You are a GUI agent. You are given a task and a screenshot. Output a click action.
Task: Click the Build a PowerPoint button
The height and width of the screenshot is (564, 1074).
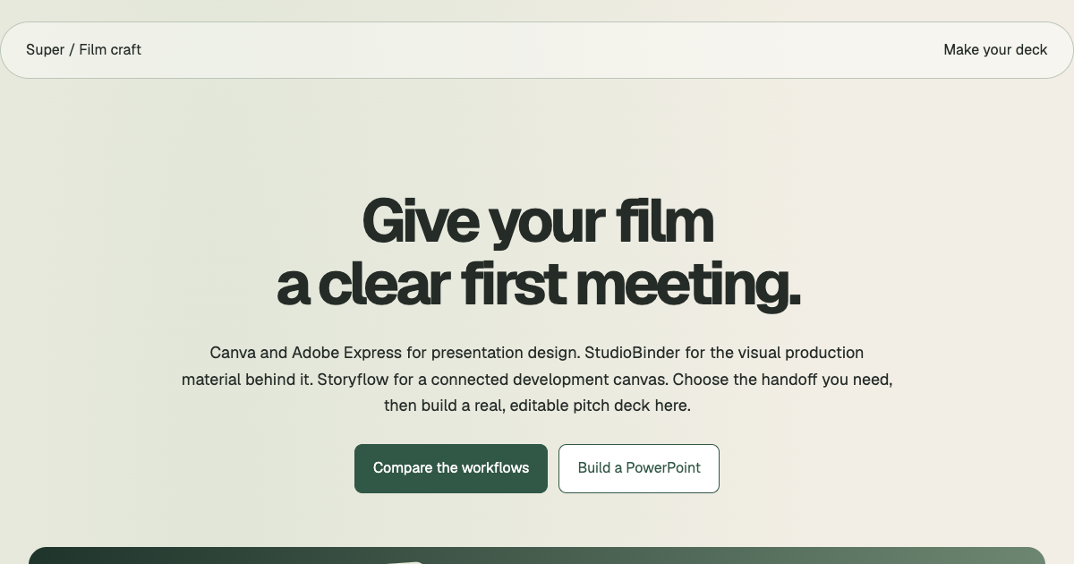coord(639,468)
